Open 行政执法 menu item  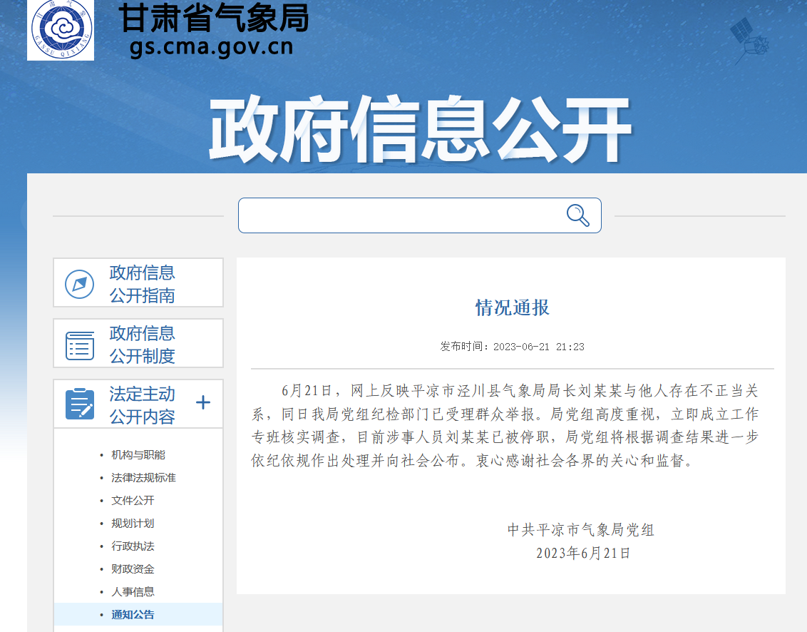[133, 546]
